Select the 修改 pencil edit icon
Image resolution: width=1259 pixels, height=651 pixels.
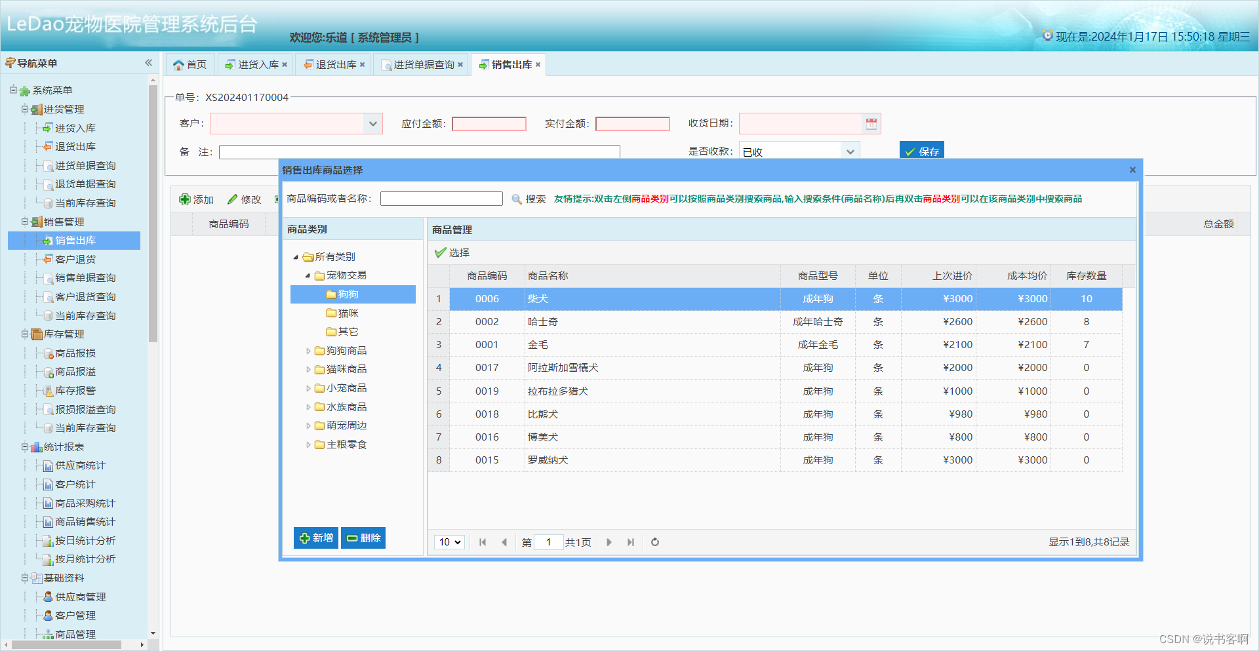click(x=234, y=199)
